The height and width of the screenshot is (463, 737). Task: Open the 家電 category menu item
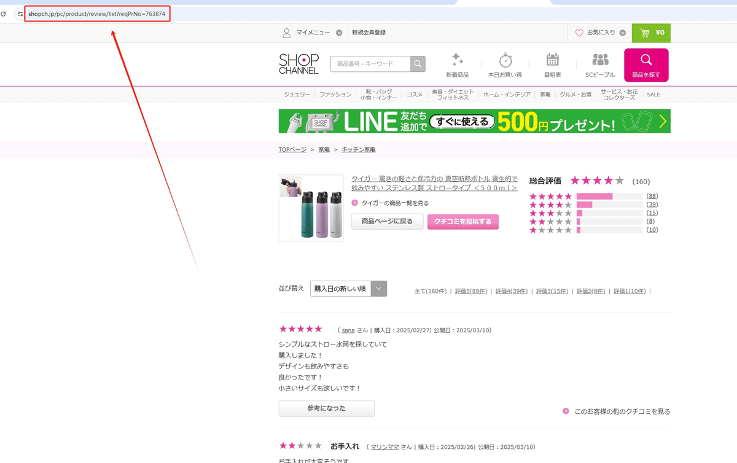[x=545, y=95]
